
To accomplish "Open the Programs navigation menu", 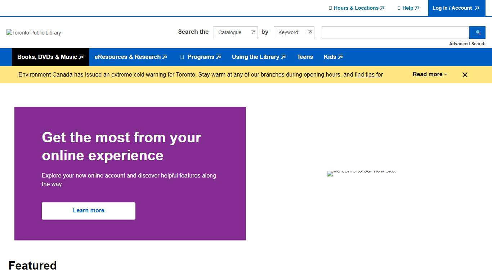I will tap(201, 57).
